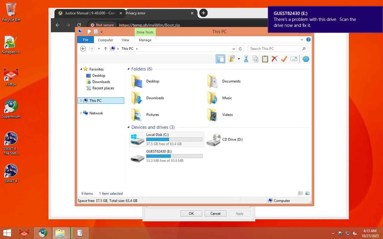
Task: Toggle the navigation pane layout button
Action: click(x=221, y=59)
